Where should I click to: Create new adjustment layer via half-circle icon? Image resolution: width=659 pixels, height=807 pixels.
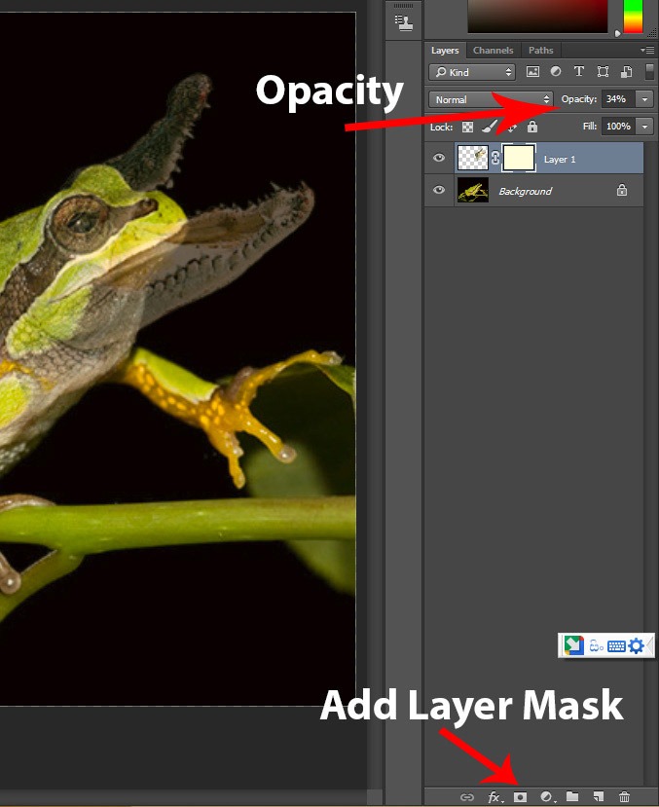pyautogui.click(x=547, y=797)
